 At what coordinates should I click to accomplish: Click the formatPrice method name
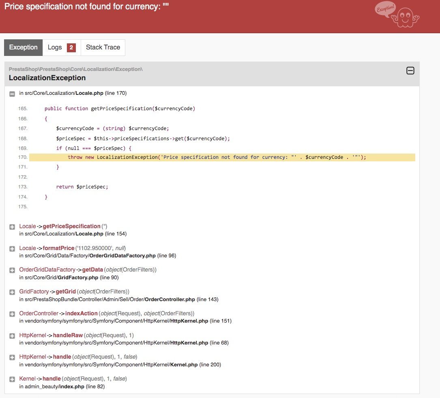click(58, 248)
